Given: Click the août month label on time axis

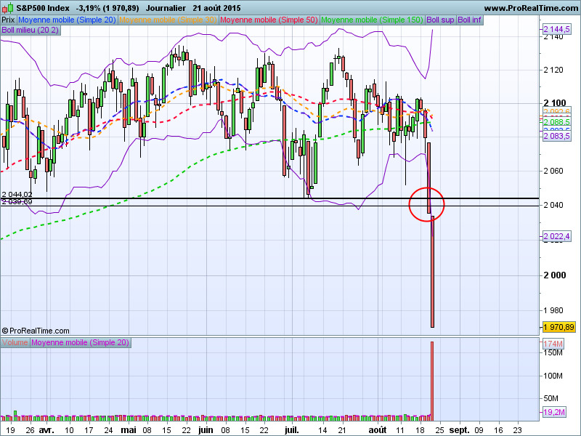Looking at the screenshot, I should tap(378, 430).
